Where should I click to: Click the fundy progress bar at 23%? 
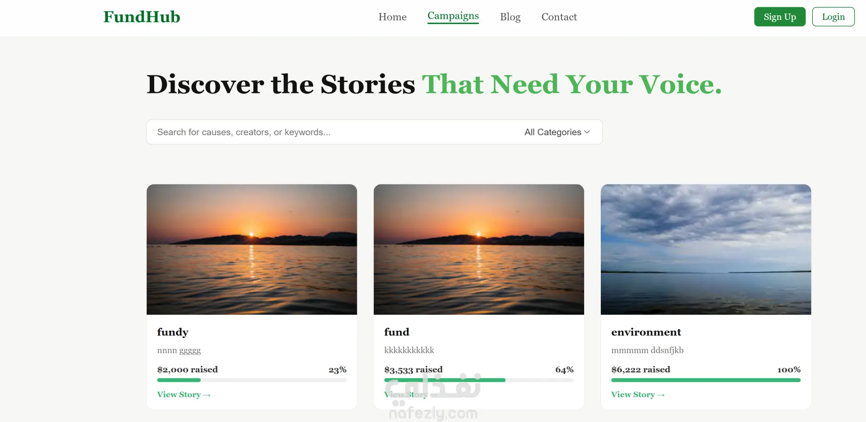click(252, 380)
